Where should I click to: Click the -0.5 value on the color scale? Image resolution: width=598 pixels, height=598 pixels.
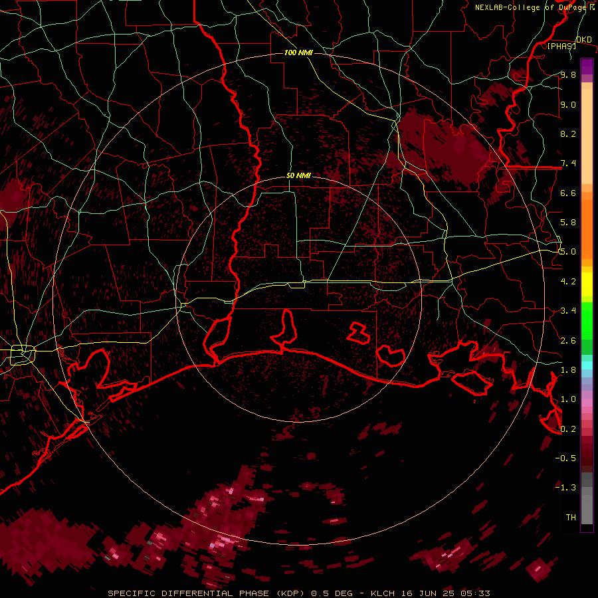565,458
